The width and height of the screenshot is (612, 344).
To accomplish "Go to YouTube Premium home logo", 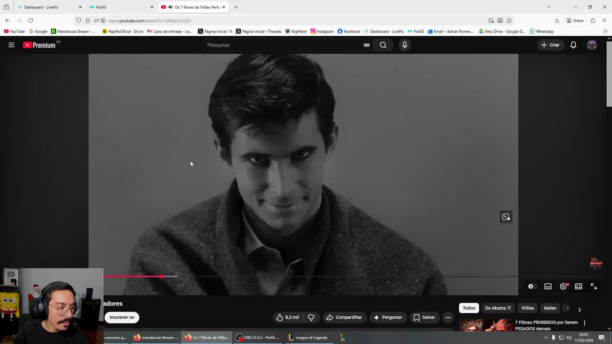I will (40, 45).
